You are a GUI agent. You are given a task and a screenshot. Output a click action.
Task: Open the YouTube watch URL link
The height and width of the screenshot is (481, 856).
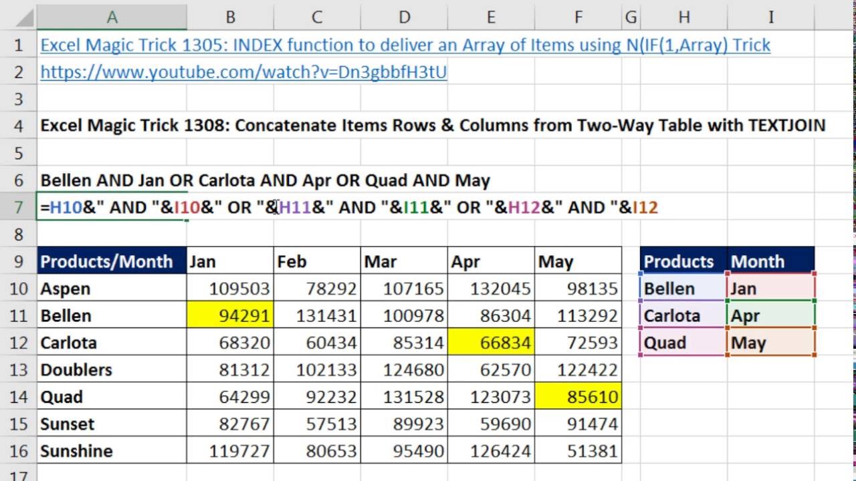(243, 72)
